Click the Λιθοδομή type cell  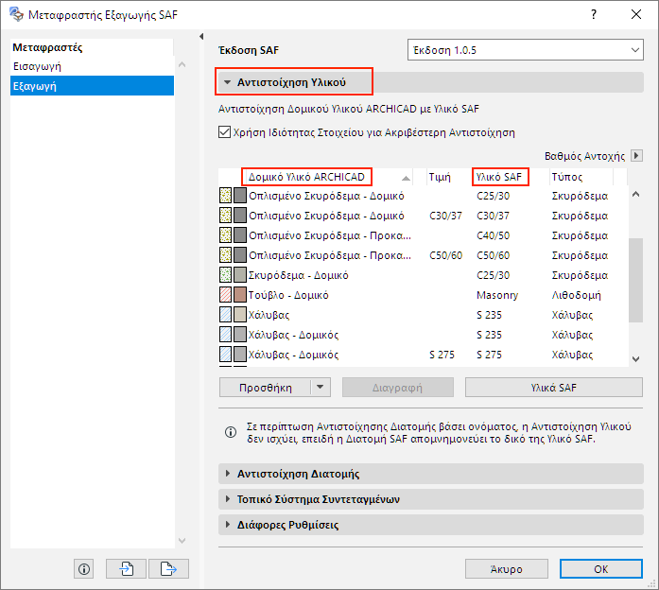[576, 295]
